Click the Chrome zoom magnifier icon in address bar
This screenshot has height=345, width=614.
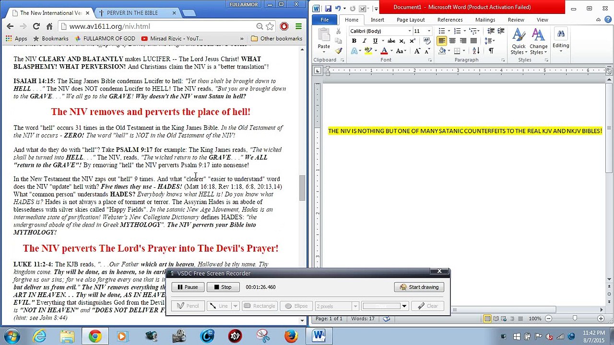tap(260, 26)
